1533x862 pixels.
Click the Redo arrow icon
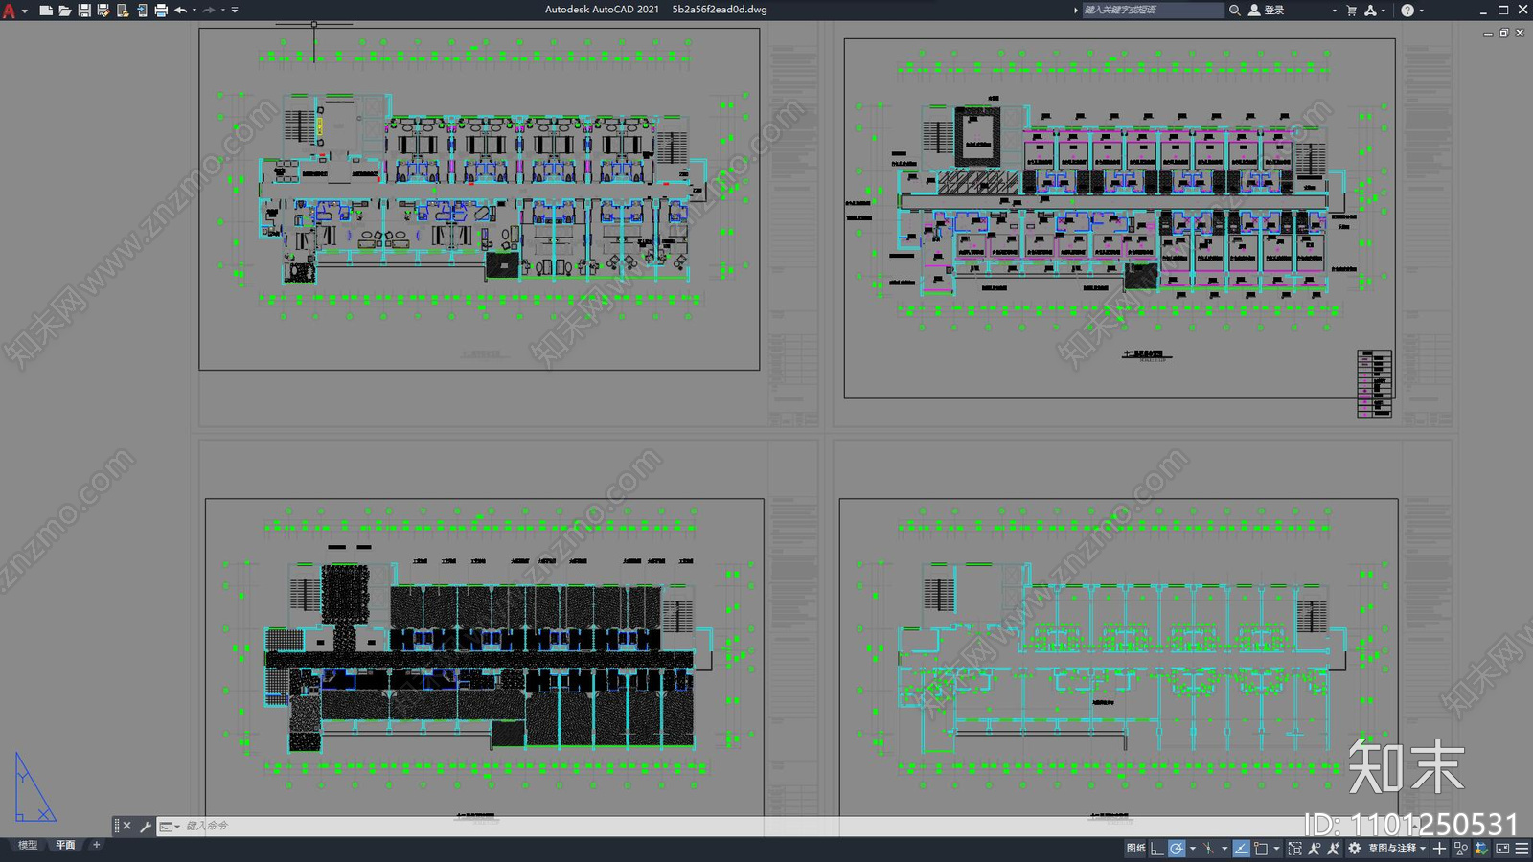(x=209, y=10)
